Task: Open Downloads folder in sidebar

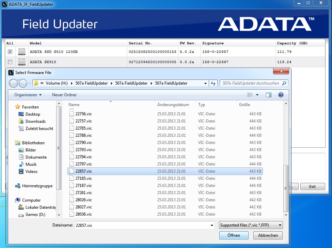Action: (32, 121)
